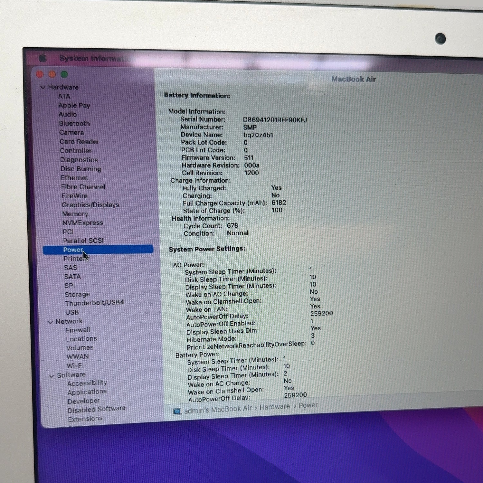
Task: Collapse the Network section chevron
Action: [50, 322]
